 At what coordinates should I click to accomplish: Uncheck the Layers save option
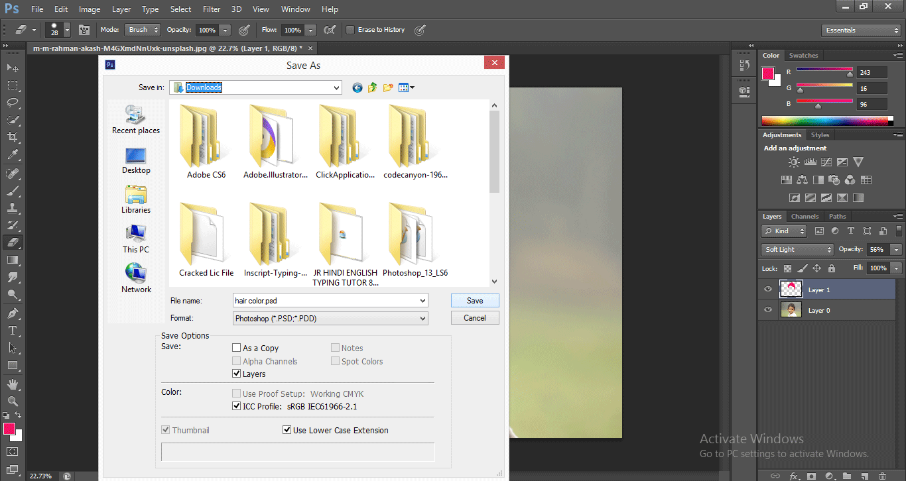pos(237,374)
